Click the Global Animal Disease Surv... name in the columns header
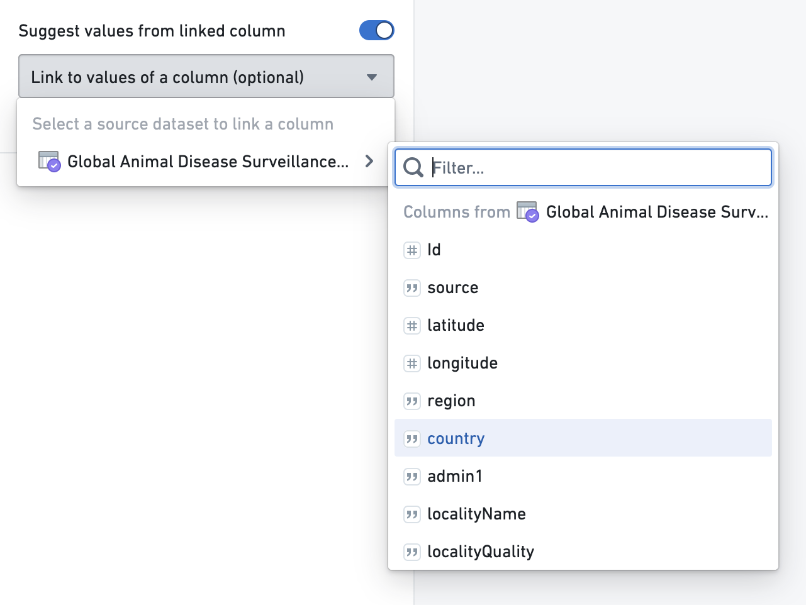 click(657, 212)
